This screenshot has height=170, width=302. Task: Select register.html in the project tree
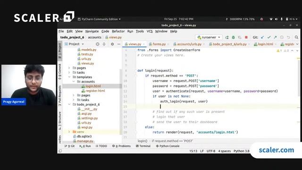pos(95,91)
